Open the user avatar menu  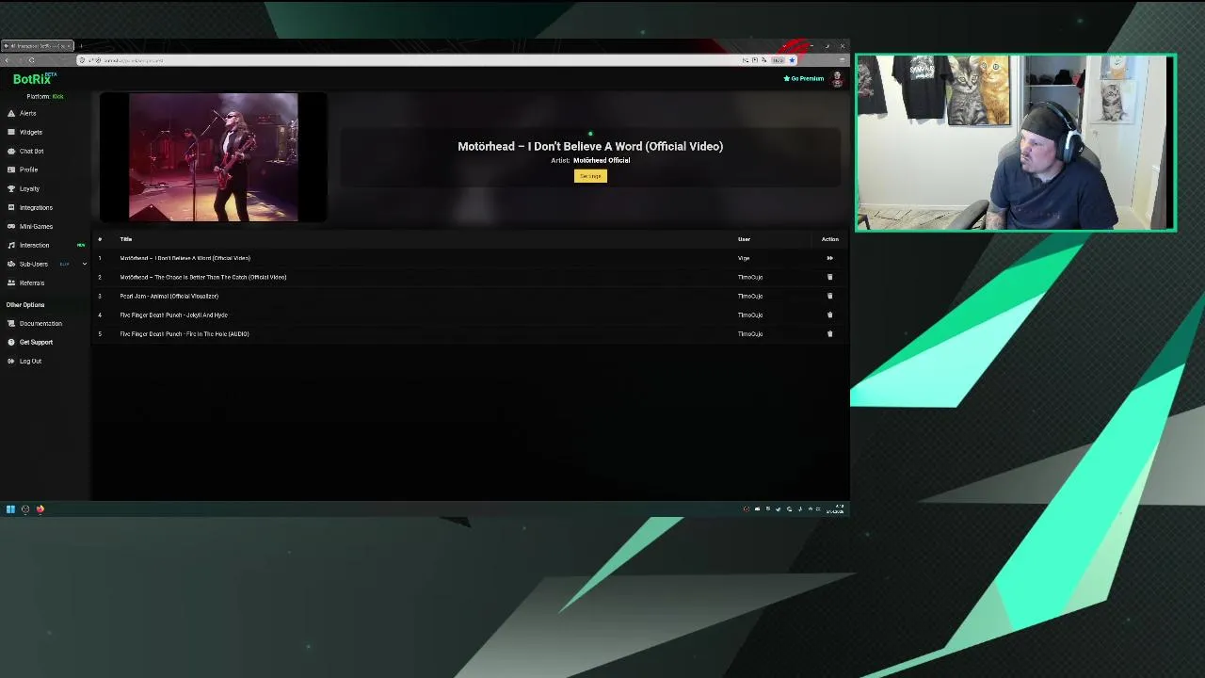(837, 79)
